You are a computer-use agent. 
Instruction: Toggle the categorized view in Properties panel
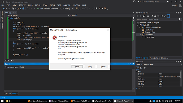(x=137, y=68)
